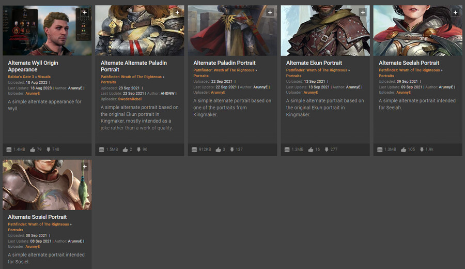Click the file size icon beside 1.4MB

pos(9,150)
